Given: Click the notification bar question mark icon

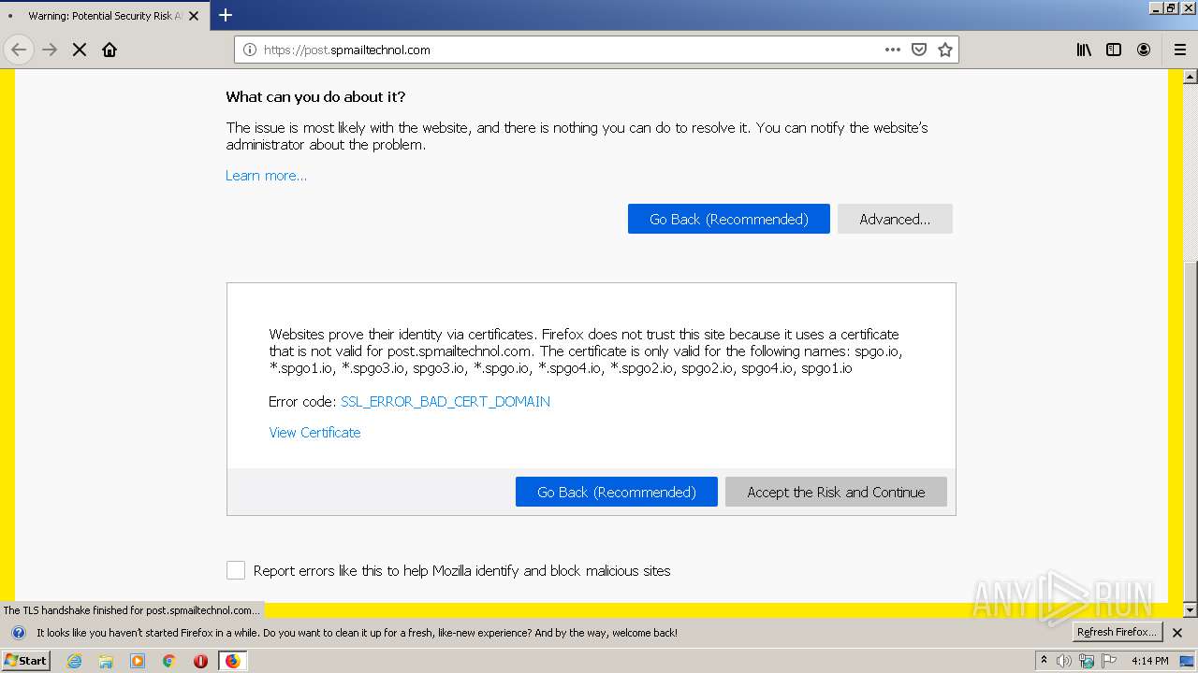Looking at the screenshot, I should (x=18, y=633).
